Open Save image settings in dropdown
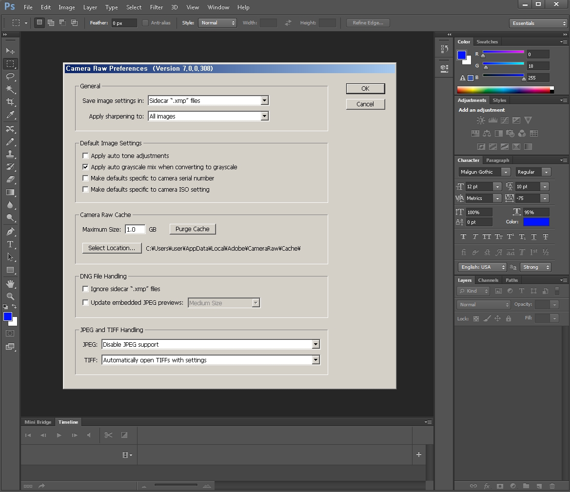 click(x=208, y=100)
